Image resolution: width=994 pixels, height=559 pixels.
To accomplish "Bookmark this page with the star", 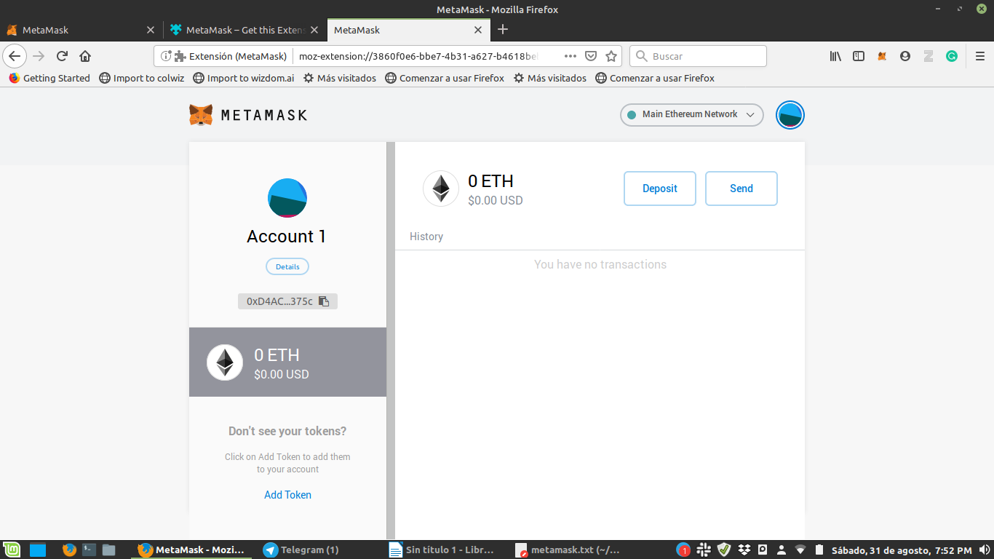I will tap(611, 56).
